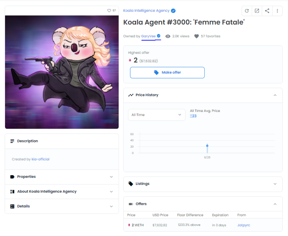Click the 'in 3 days' expiration cell
The image size is (288, 236).
coord(219,225)
